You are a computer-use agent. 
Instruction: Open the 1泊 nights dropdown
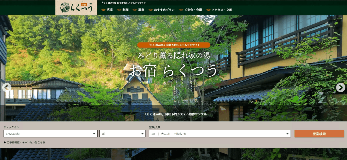[x=122, y=133]
